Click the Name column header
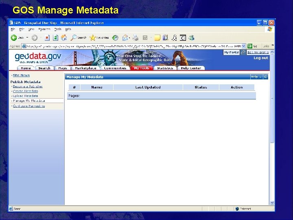 tap(96, 87)
